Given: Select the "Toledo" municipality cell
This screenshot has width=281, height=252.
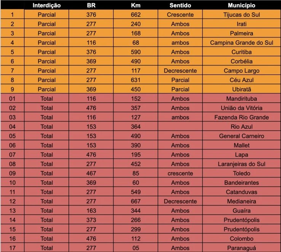Looking at the screenshot, I should (241, 173).
